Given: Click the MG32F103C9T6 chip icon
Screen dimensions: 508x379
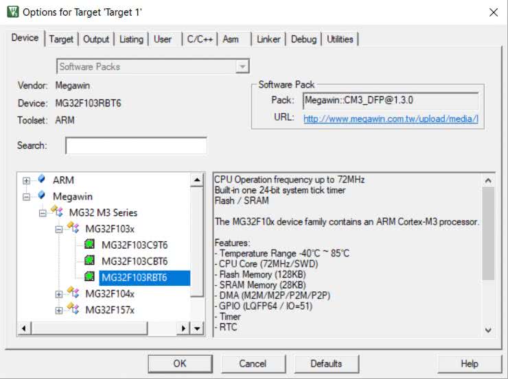Looking at the screenshot, I should (x=89, y=245).
